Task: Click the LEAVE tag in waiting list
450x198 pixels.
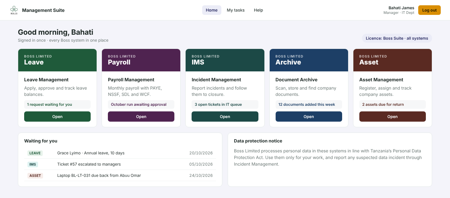Action: click(35, 153)
